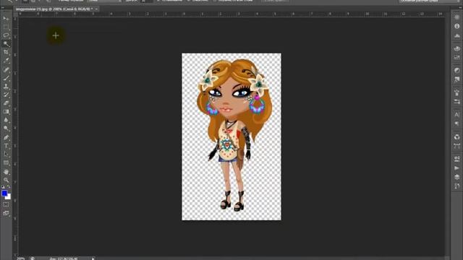Image resolution: width=463 pixels, height=260 pixels.
Task: Select the Zoom tool in toolbox
Action: coord(6,180)
